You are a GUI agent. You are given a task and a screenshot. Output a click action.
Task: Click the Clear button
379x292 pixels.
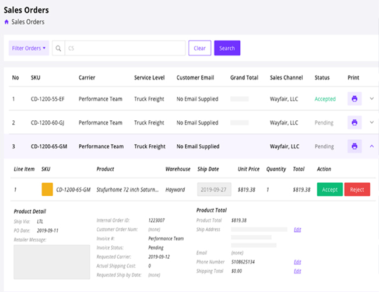point(199,48)
